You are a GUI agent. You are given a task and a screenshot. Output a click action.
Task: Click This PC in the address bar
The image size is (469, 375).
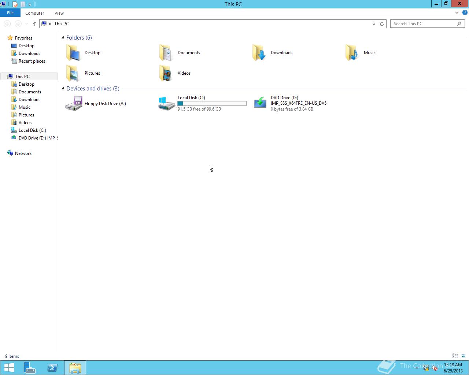click(x=62, y=24)
